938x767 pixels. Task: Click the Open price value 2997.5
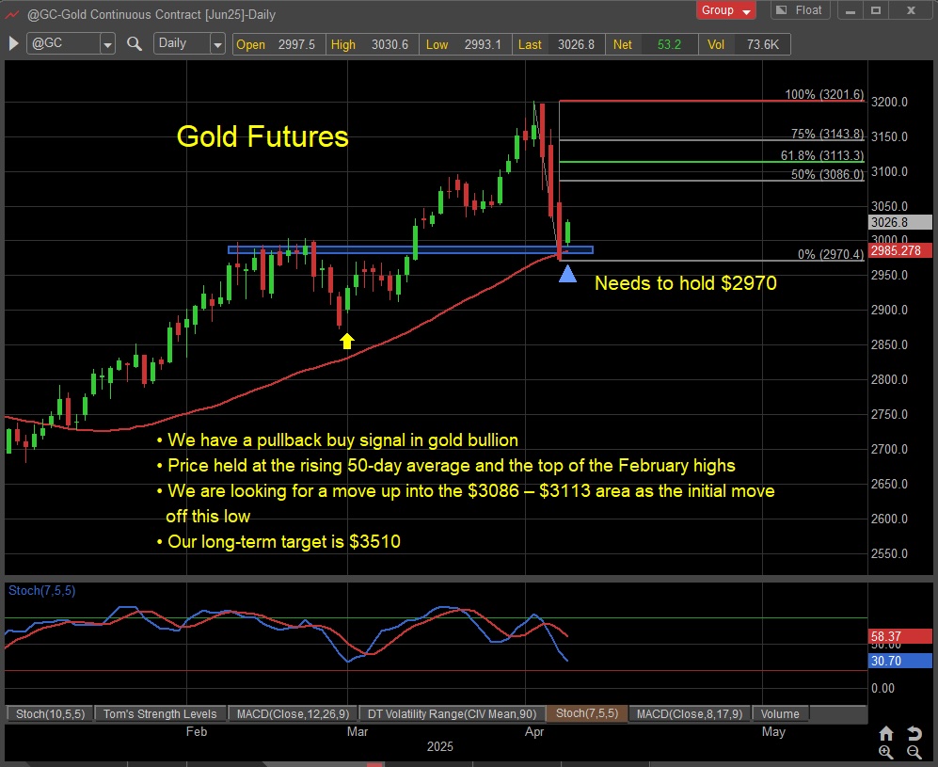tap(296, 45)
